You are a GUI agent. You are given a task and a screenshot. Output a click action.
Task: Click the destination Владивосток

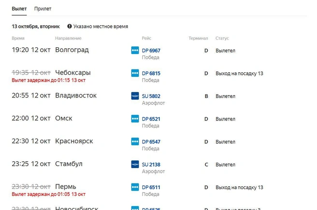coord(76,95)
